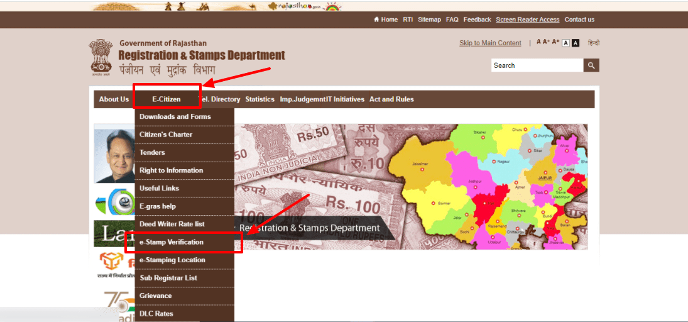Select Sub Registrar List menu entry
This screenshot has width=688, height=322.
click(184, 278)
